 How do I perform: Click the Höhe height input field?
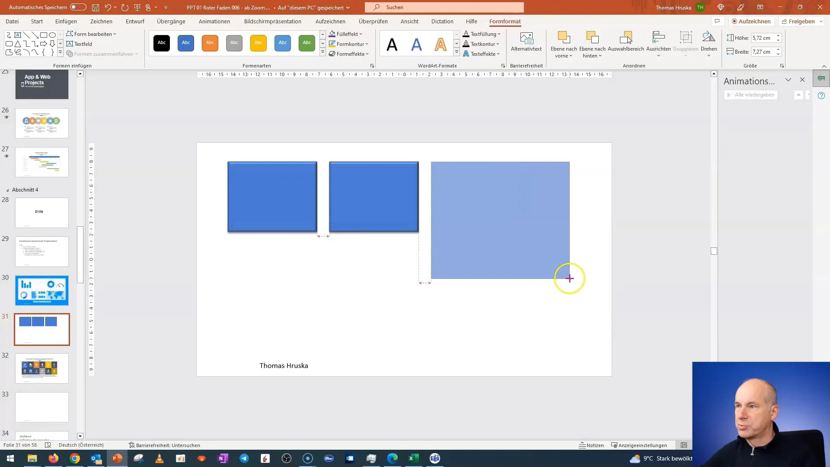click(x=763, y=38)
